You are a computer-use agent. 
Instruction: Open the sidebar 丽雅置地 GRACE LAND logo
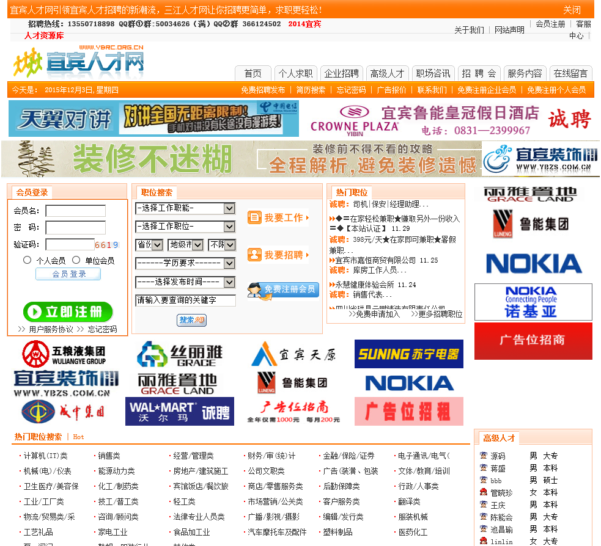(x=531, y=194)
